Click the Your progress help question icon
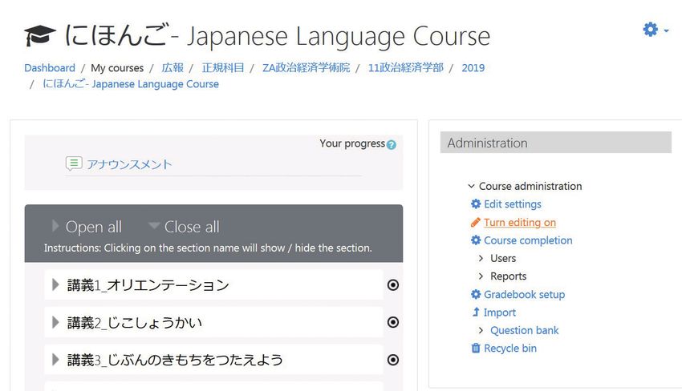 coord(391,145)
